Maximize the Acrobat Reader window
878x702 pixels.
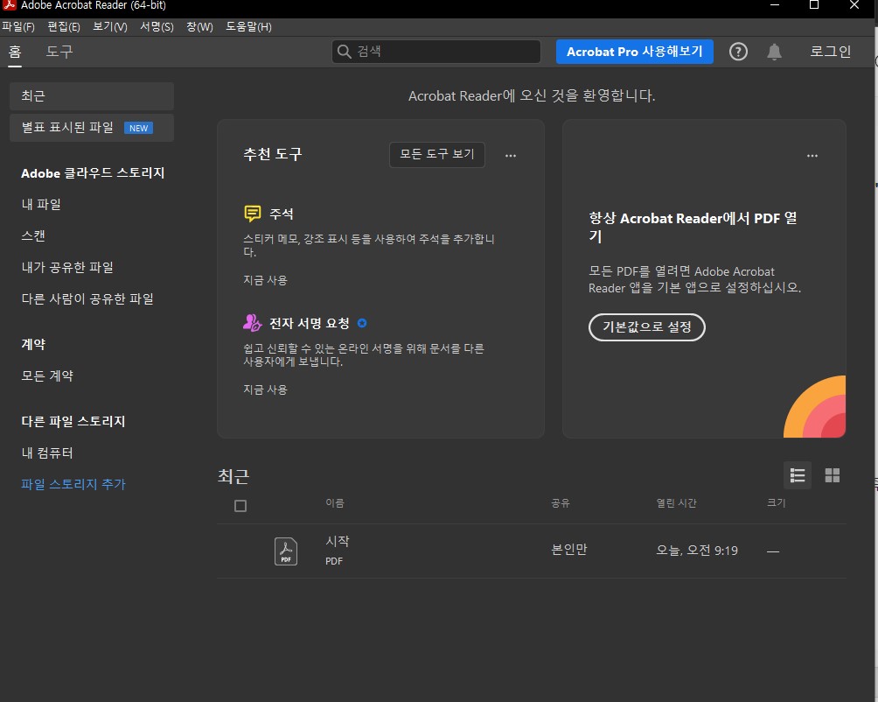point(814,5)
